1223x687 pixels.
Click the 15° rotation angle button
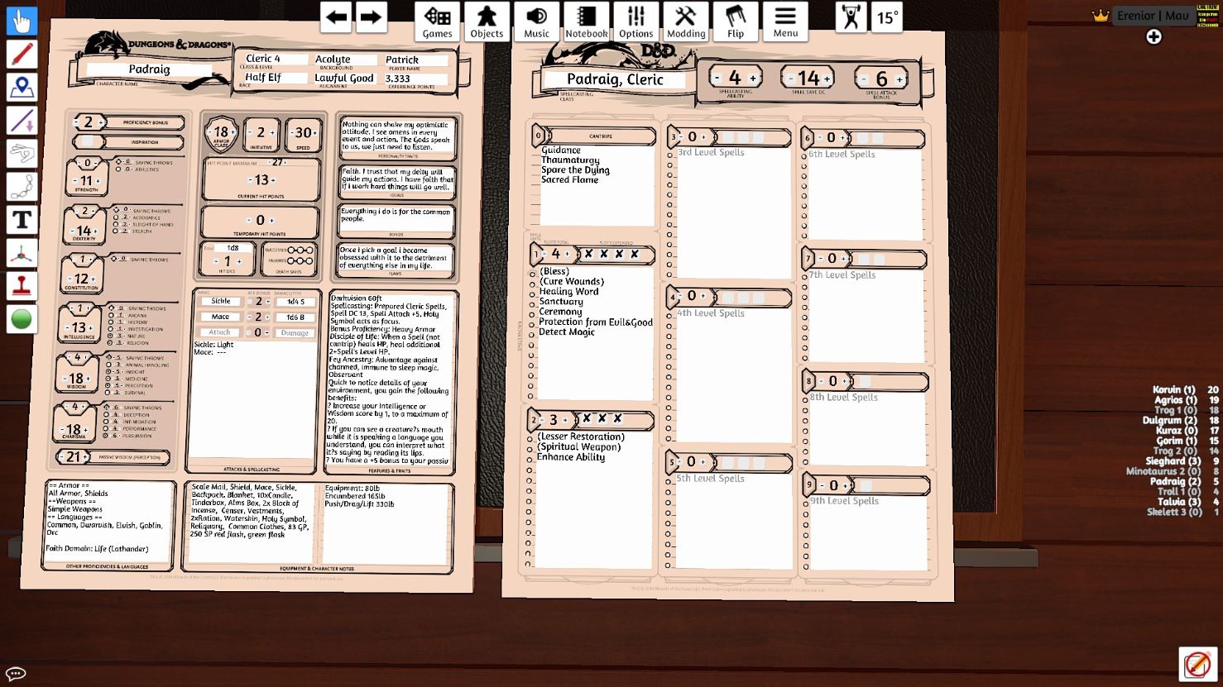(x=887, y=17)
